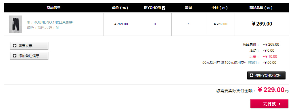Click the plus icon beside 添加备注信息

(x=15, y=56)
